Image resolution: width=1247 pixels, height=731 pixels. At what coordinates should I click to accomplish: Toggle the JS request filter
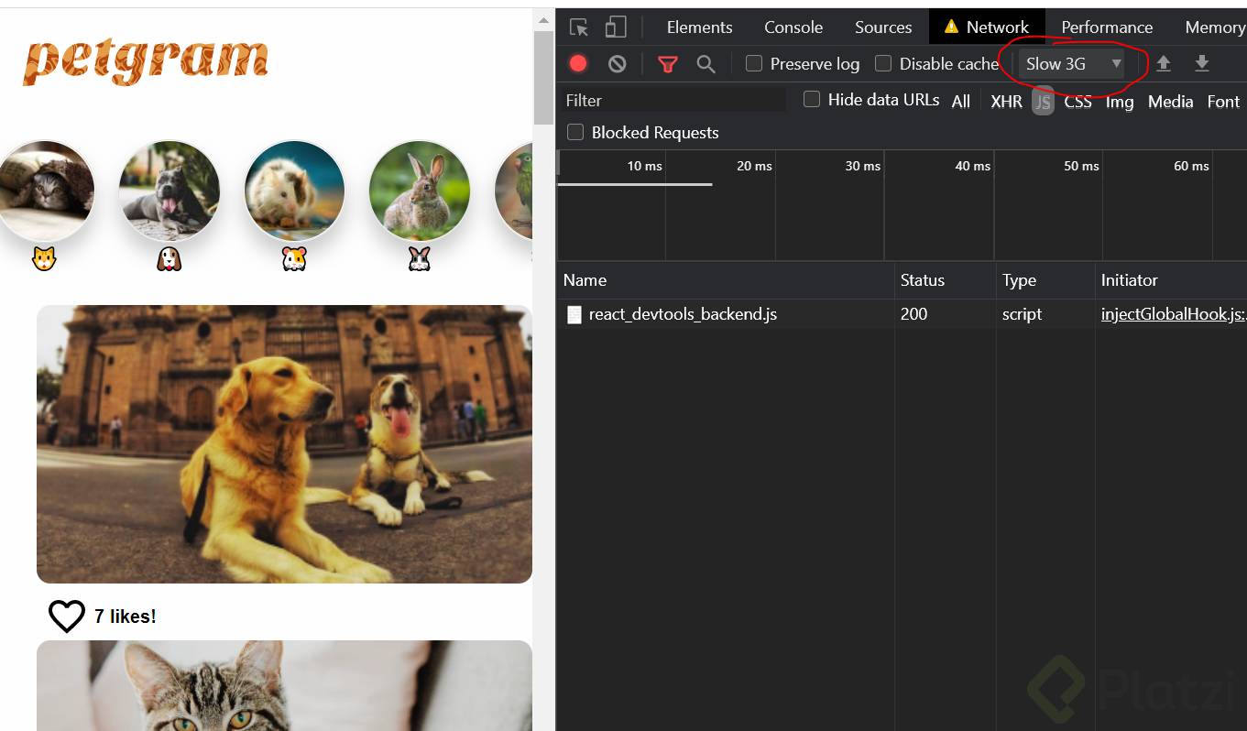(x=1043, y=102)
